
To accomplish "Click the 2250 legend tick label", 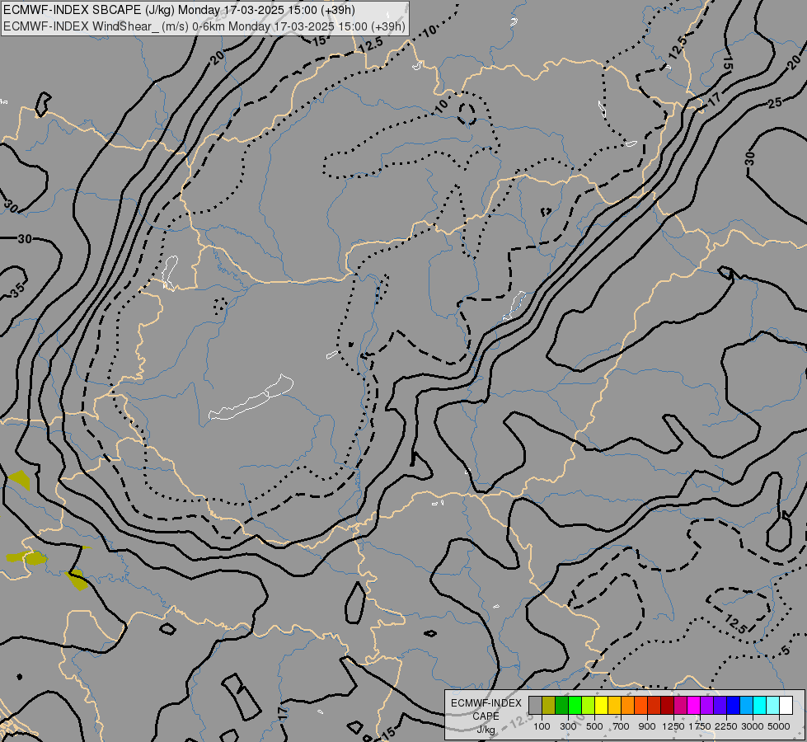I will tap(726, 726).
